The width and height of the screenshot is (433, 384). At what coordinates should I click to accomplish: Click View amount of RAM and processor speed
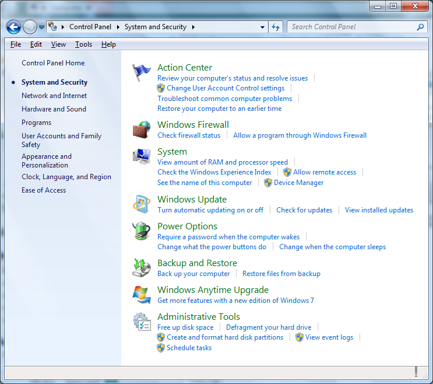[x=223, y=162]
